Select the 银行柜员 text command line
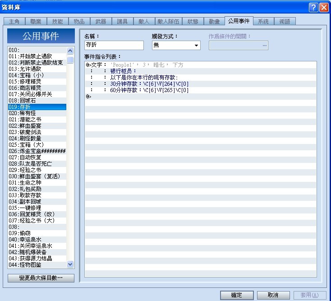The height and width of the screenshot is (301, 331). click(x=201, y=71)
